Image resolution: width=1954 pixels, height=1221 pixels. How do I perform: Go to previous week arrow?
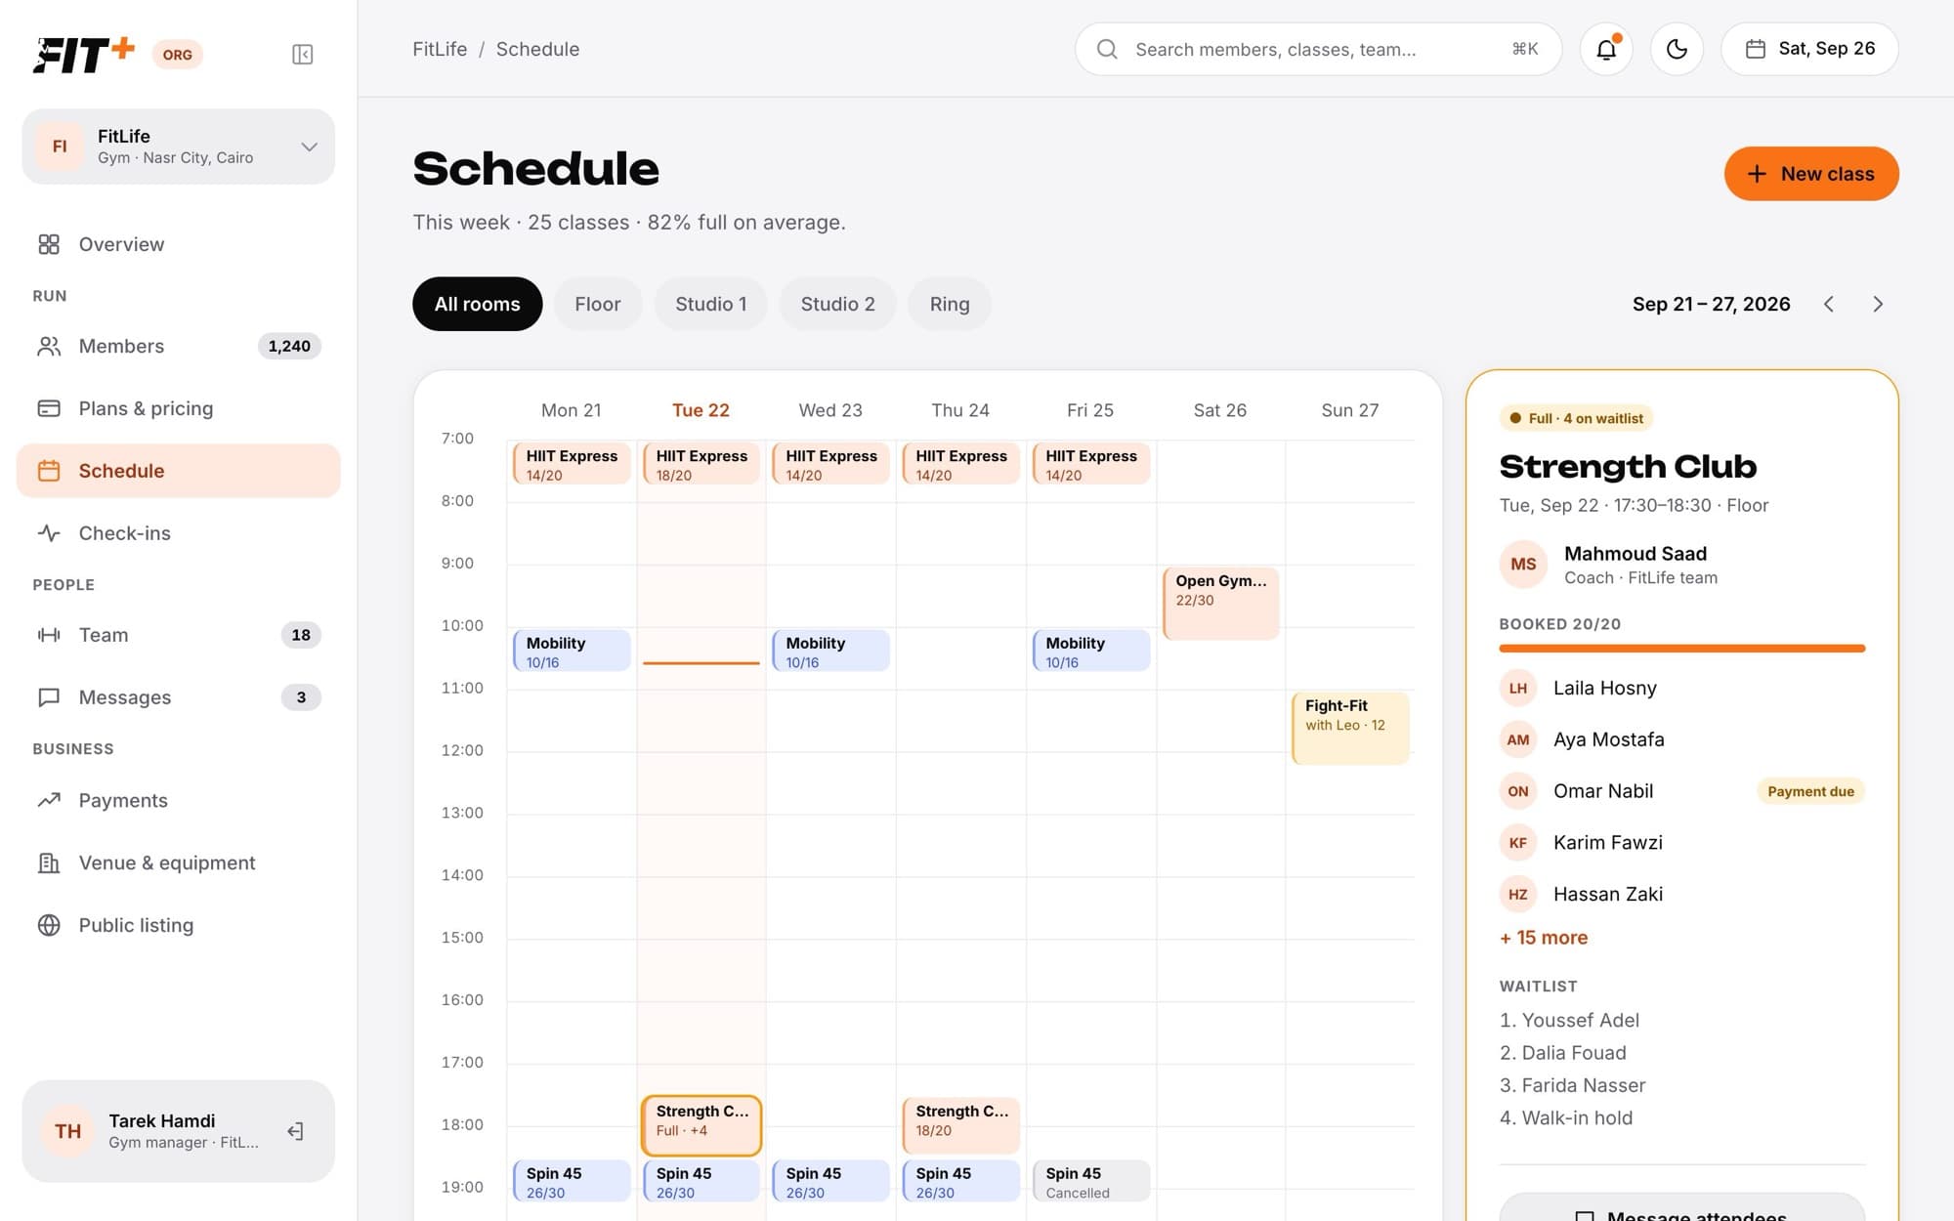[x=1829, y=304]
